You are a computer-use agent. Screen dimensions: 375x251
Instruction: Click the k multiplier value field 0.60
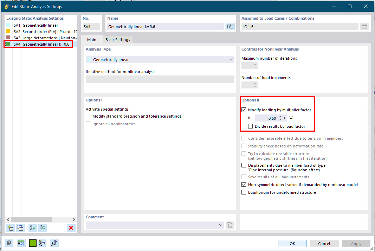(267, 118)
